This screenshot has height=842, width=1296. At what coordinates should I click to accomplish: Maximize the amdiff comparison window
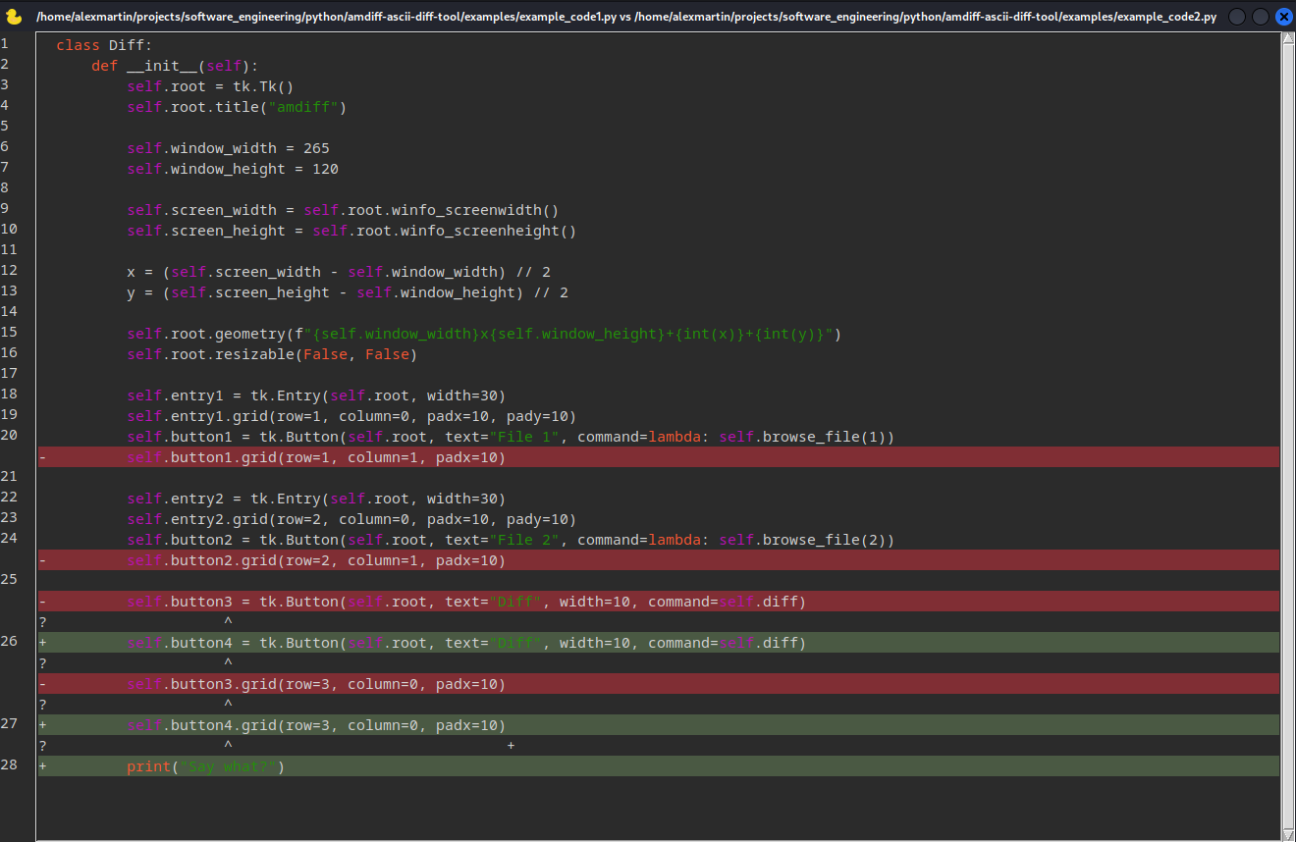click(1261, 17)
